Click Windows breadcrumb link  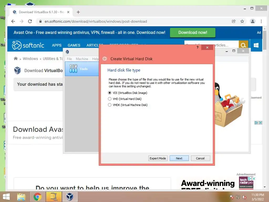point(30,59)
